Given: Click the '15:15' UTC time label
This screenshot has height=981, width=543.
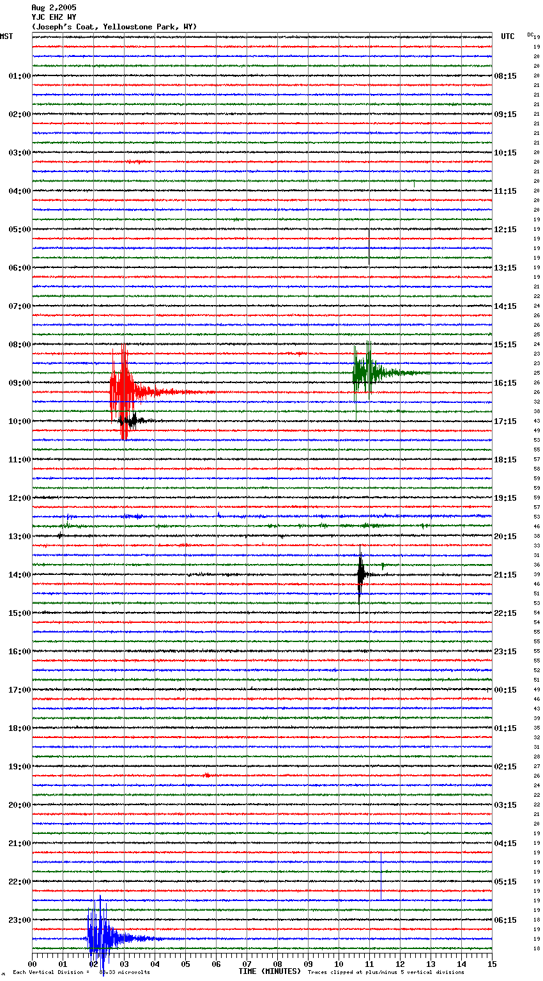Looking at the screenshot, I should [x=505, y=345].
